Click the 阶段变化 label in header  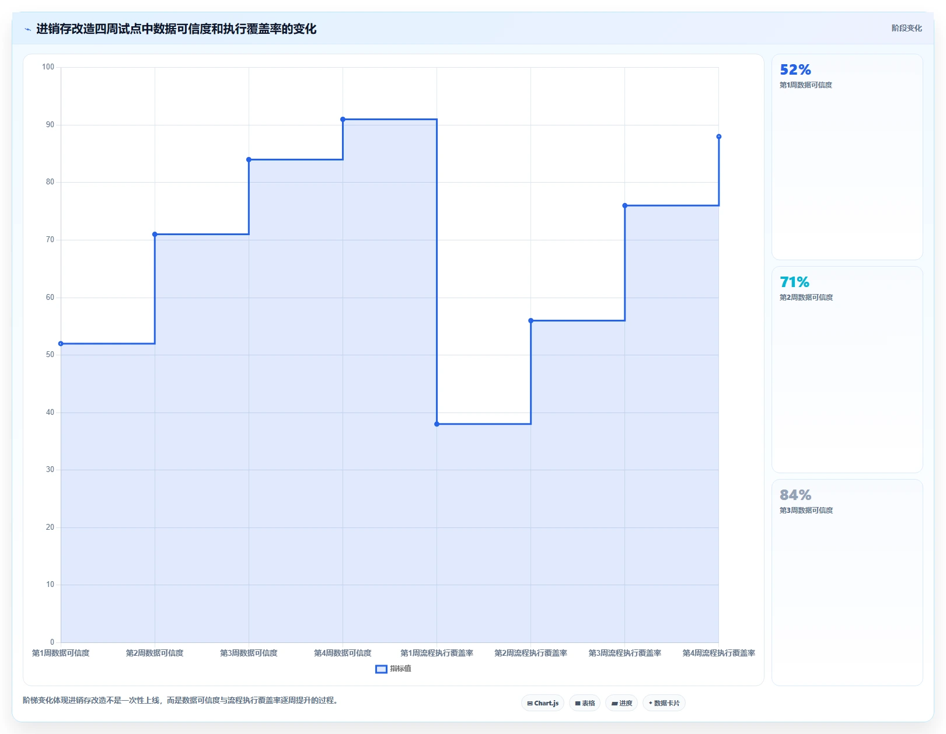click(x=907, y=28)
